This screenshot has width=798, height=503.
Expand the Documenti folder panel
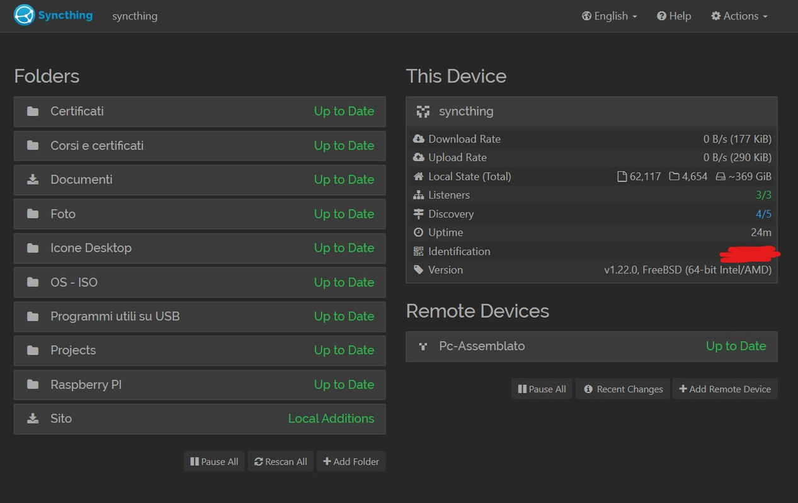(x=200, y=180)
